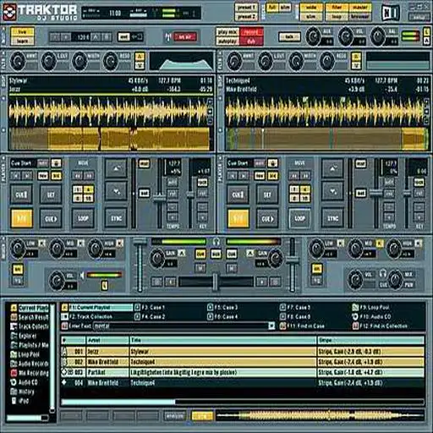Click track 003 PartiAnt row icon
Screen dimensions: 433x433
point(64,372)
